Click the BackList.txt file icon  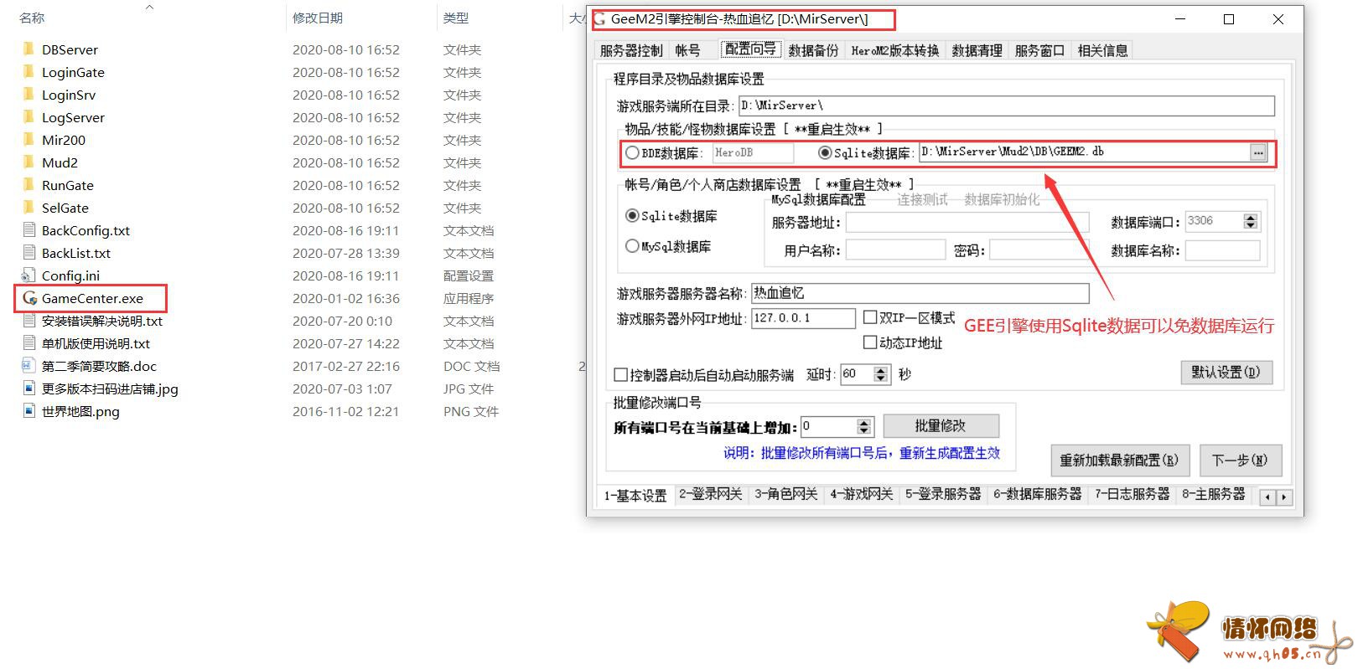pyautogui.click(x=29, y=253)
